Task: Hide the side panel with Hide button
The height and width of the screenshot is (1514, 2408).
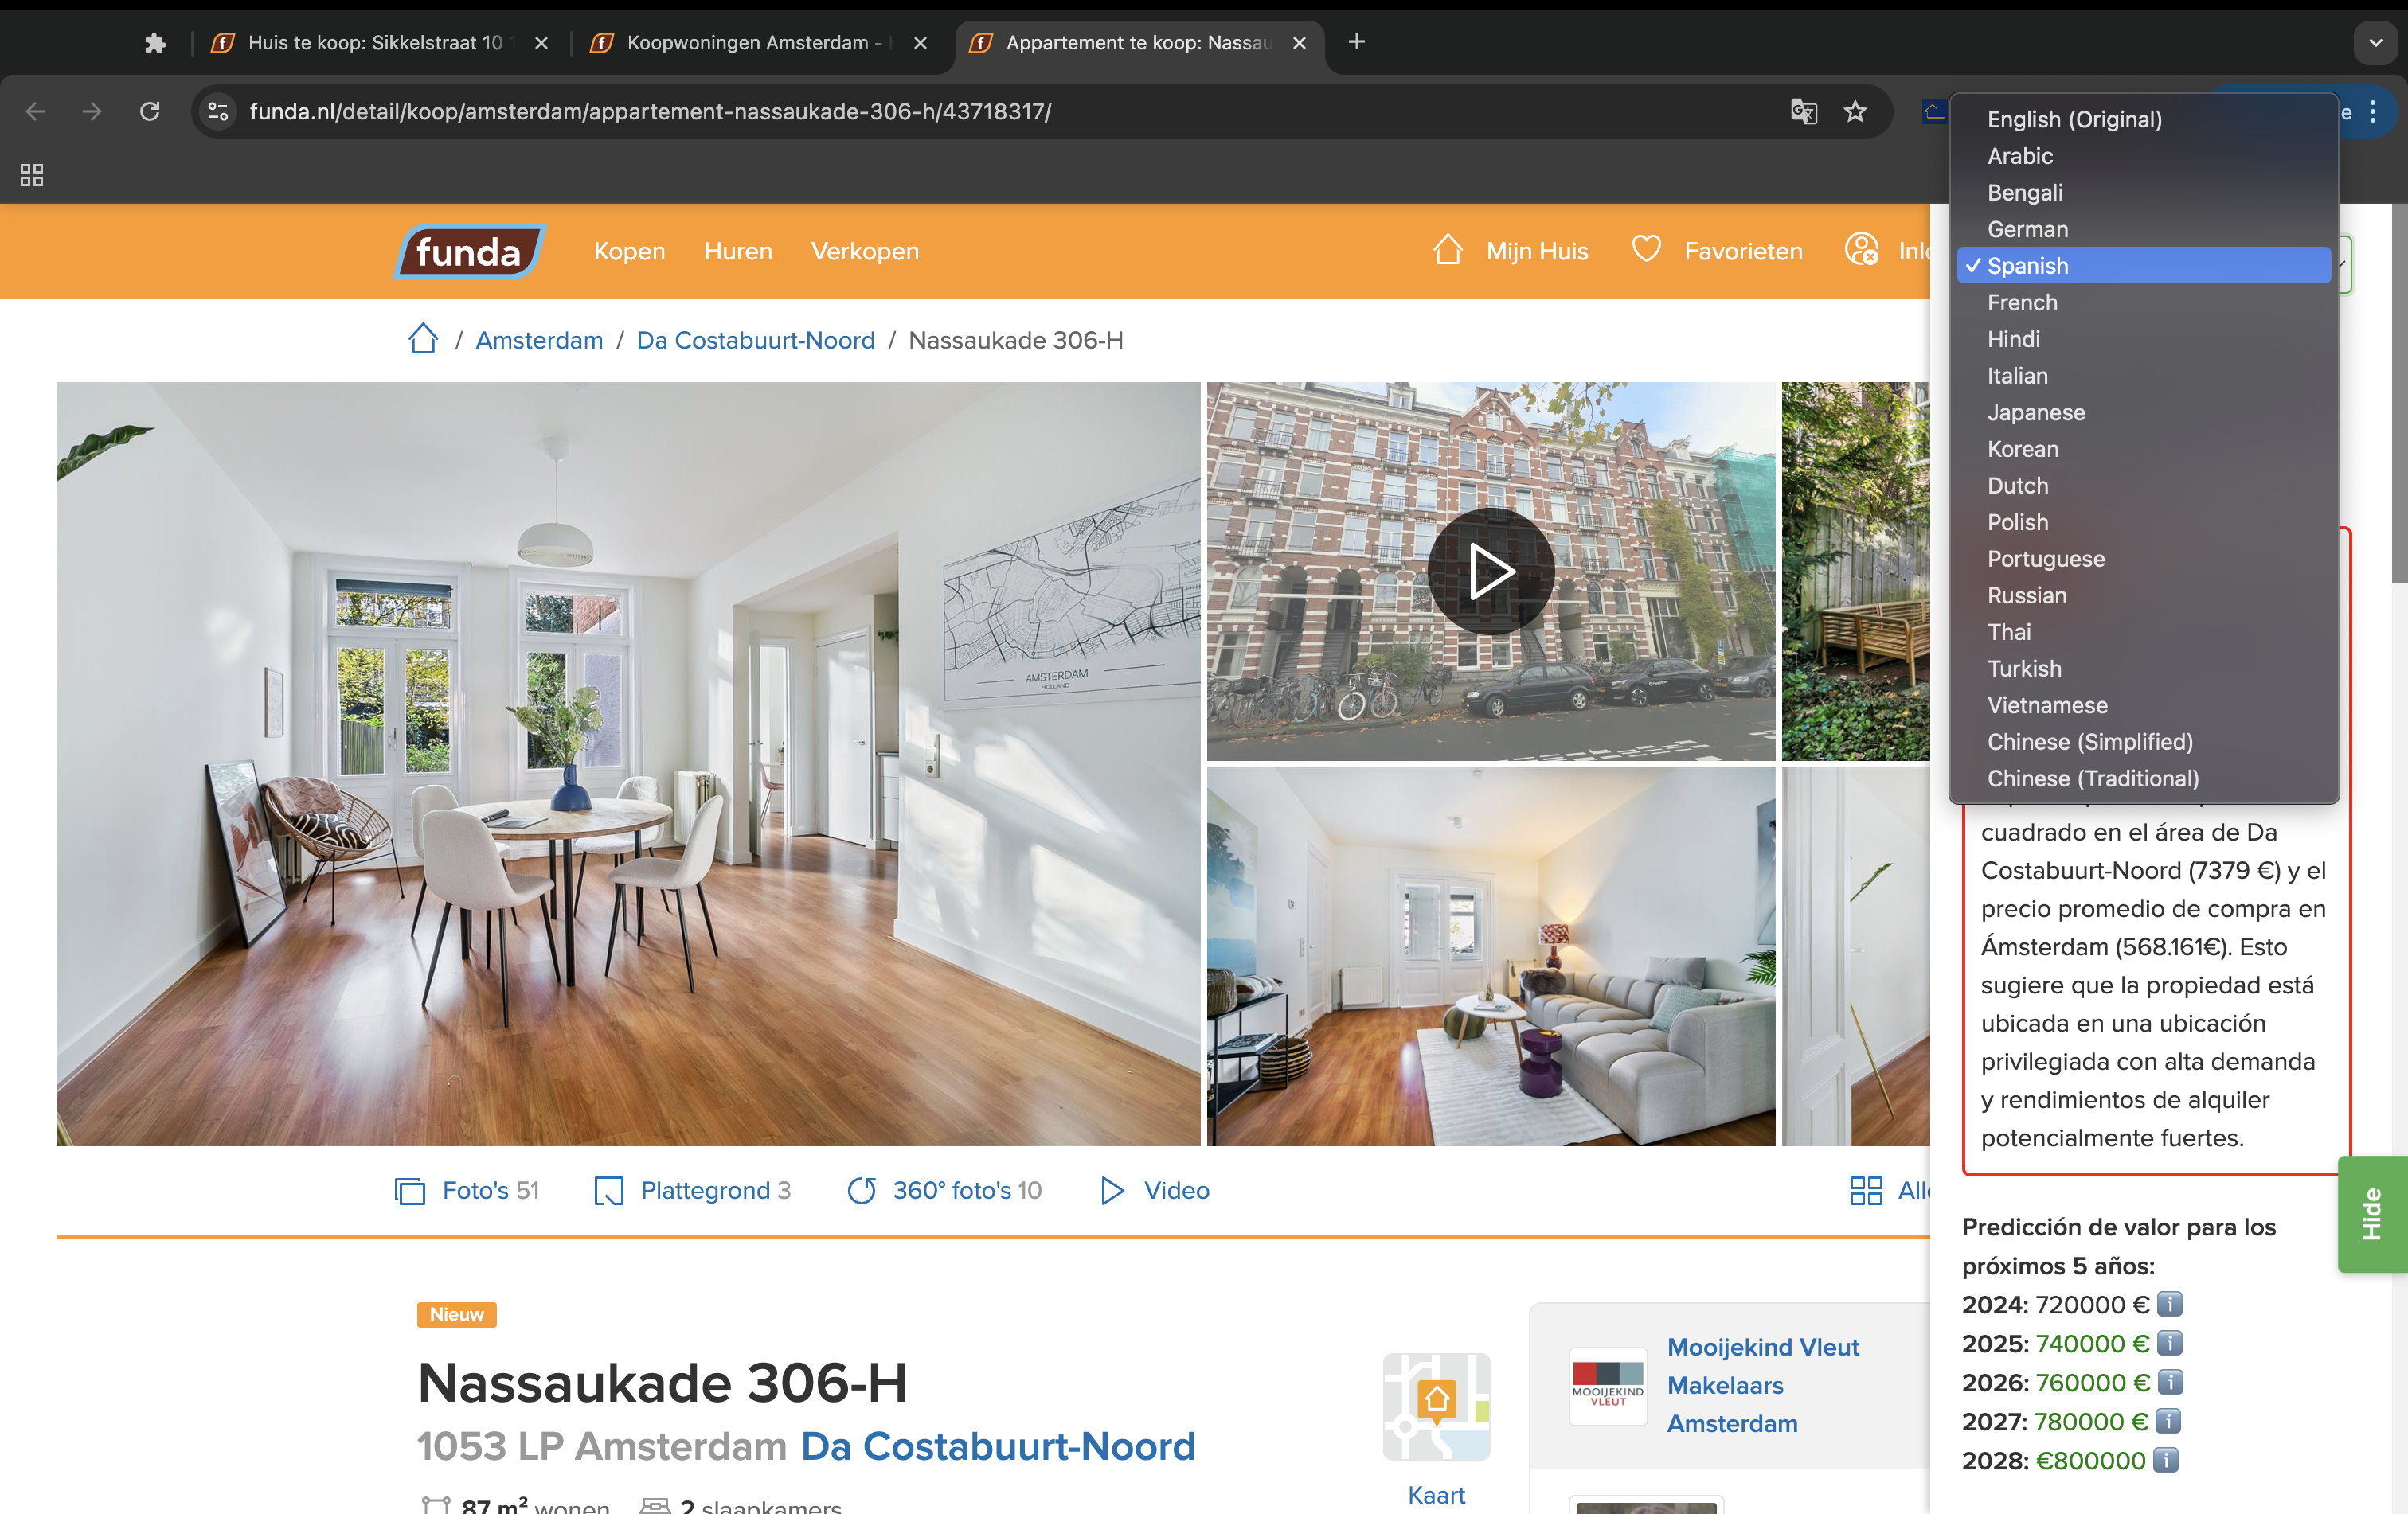Action: (x=2371, y=1213)
